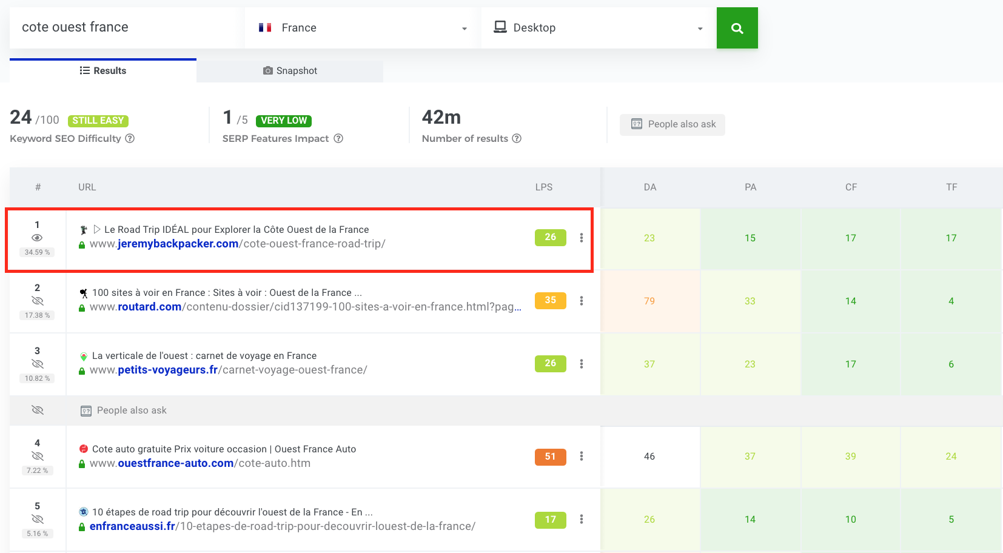This screenshot has width=1003, height=553.
Task: Open the three-dot menu for the ouestfrance-auto.com result
Action: (x=581, y=456)
